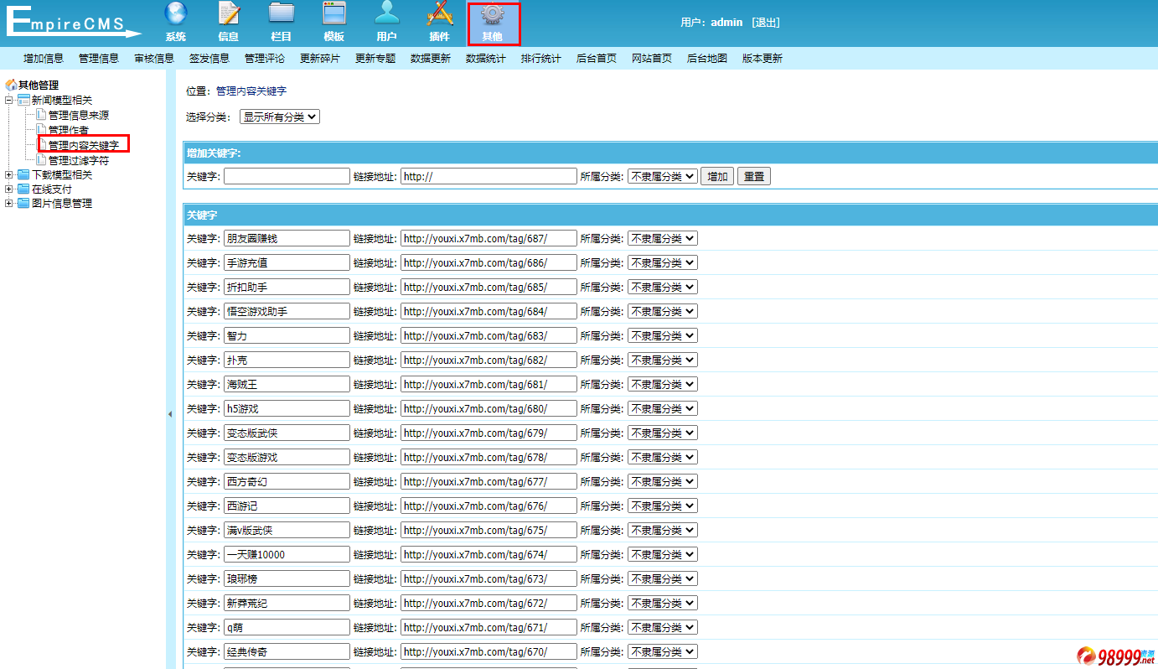Open the 管理内容关键字 tree link
The height and width of the screenshot is (669, 1158).
[x=84, y=145]
